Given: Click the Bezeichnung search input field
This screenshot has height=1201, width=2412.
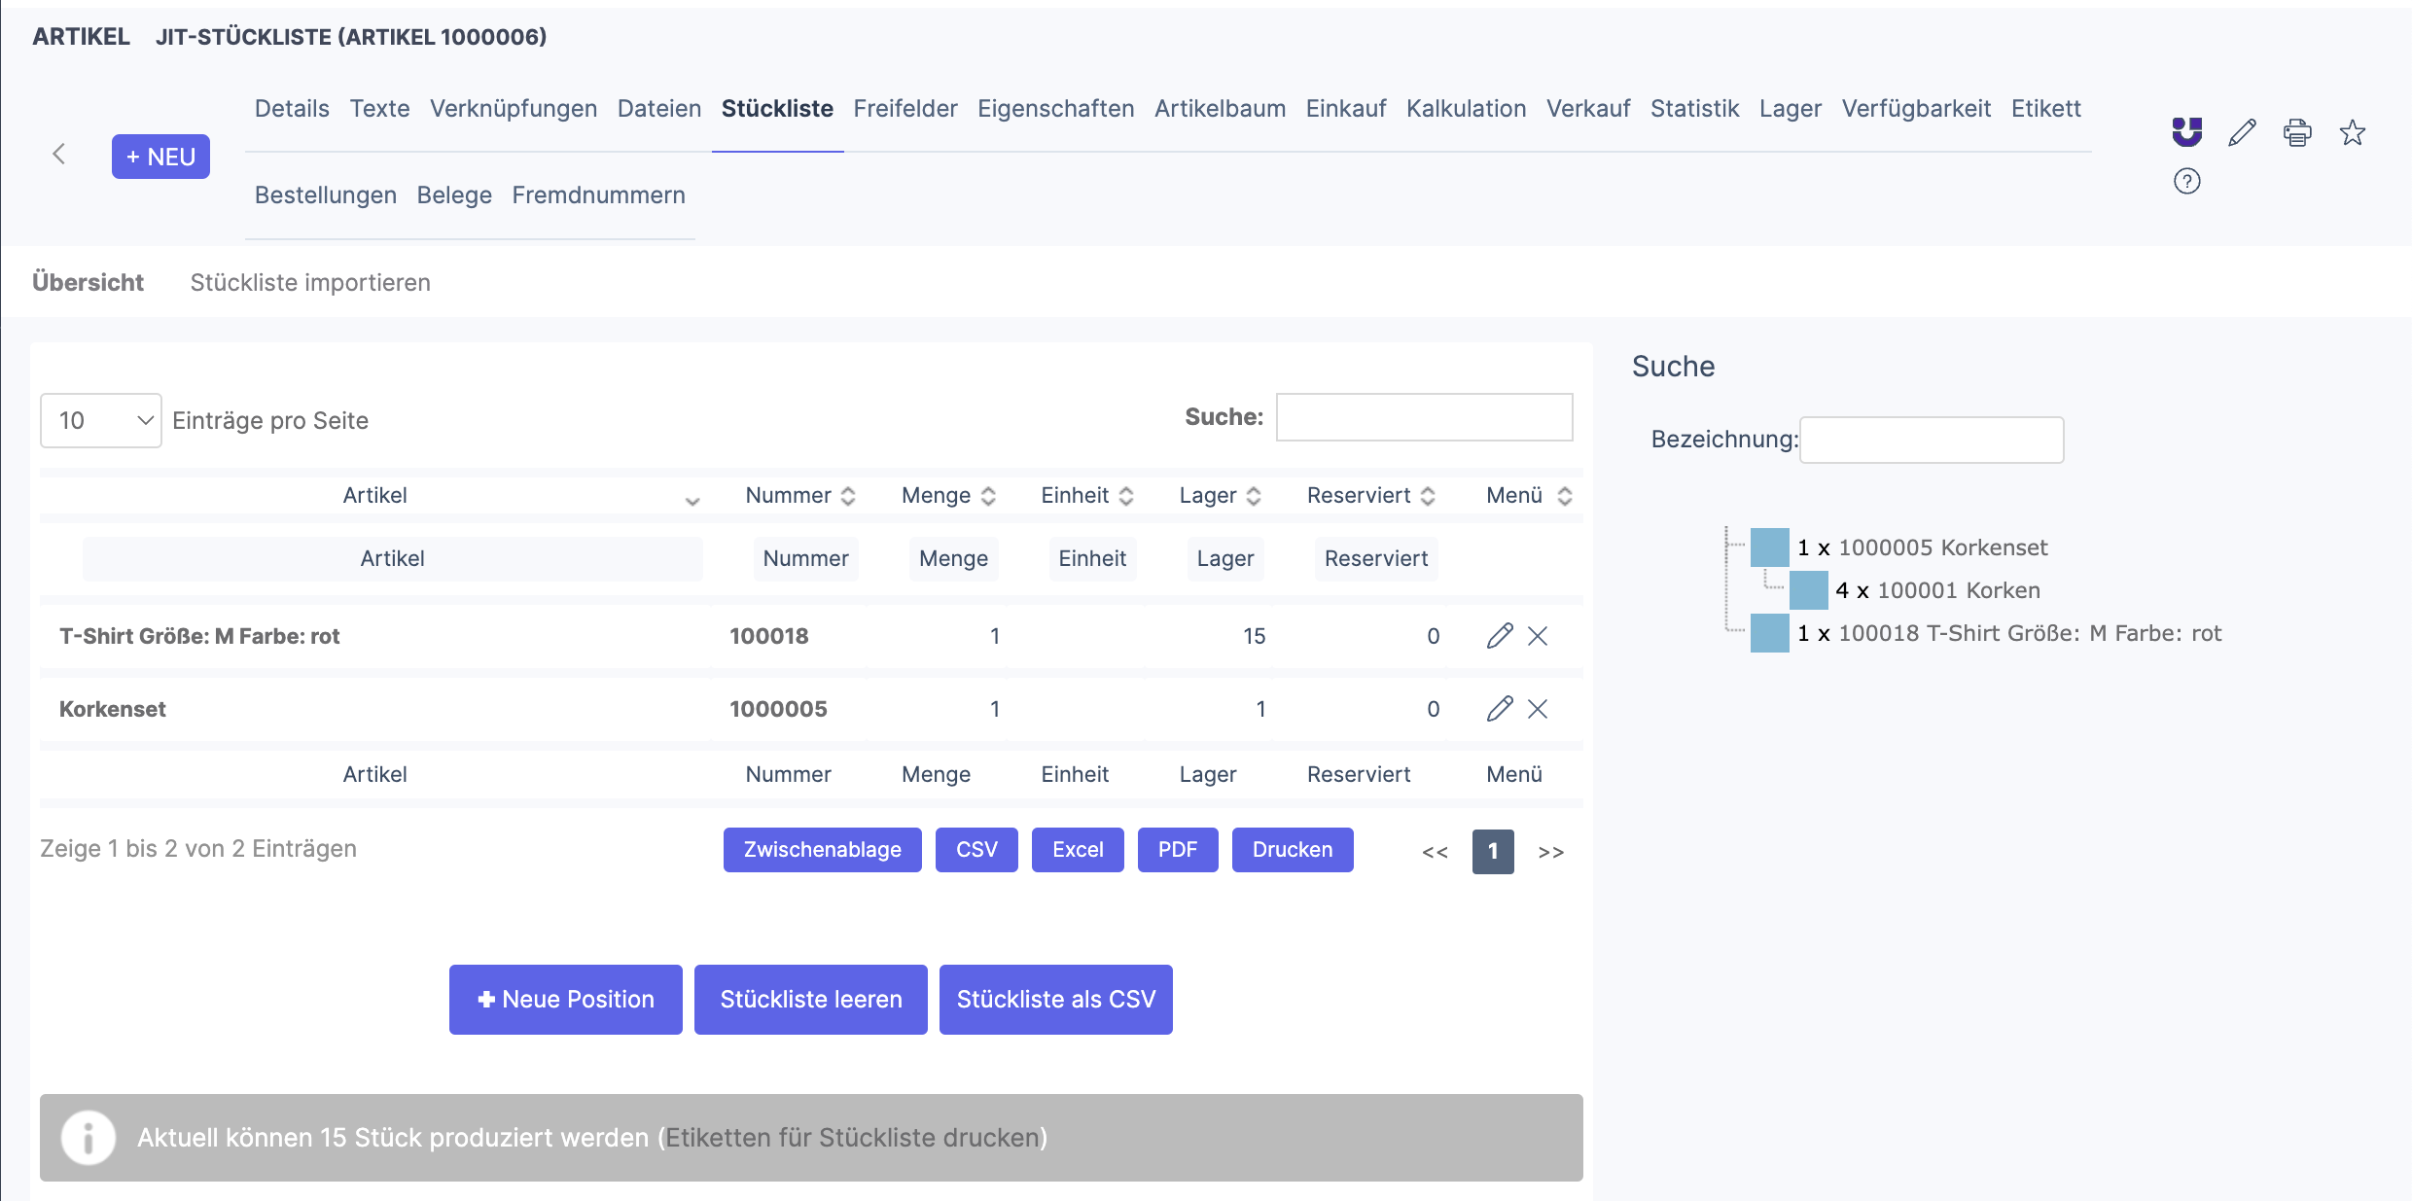Looking at the screenshot, I should pyautogui.click(x=1931, y=440).
